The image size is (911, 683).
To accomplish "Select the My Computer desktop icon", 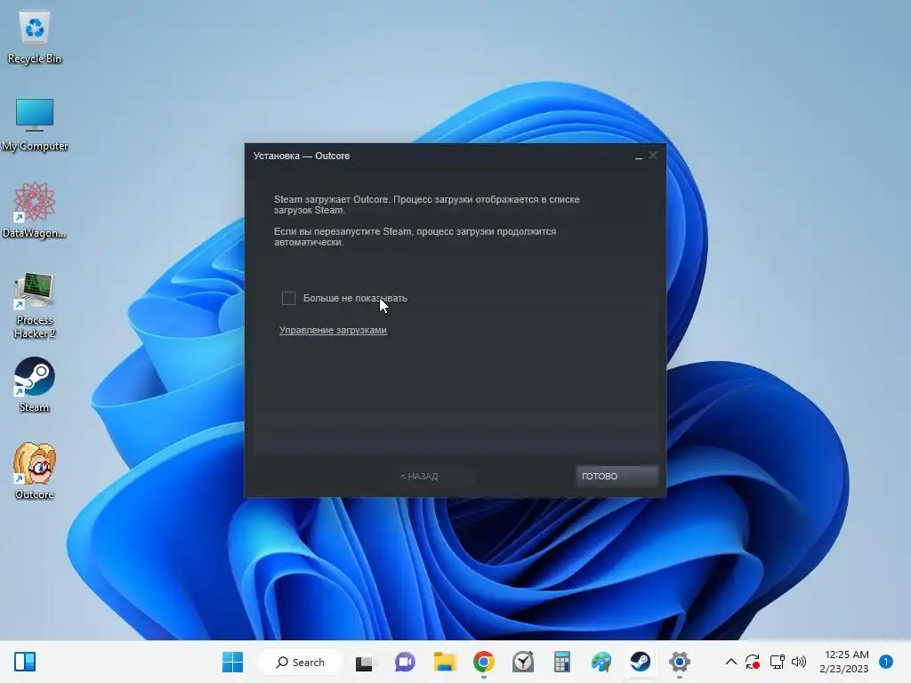I will coord(35,125).
